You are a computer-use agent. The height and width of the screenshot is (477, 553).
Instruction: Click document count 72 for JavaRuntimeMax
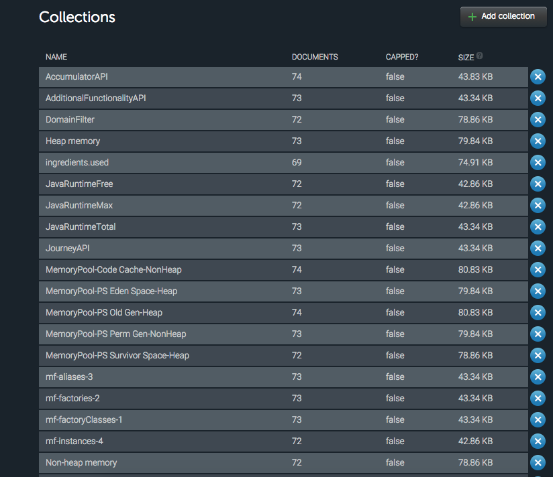click(x=297, y=205)
